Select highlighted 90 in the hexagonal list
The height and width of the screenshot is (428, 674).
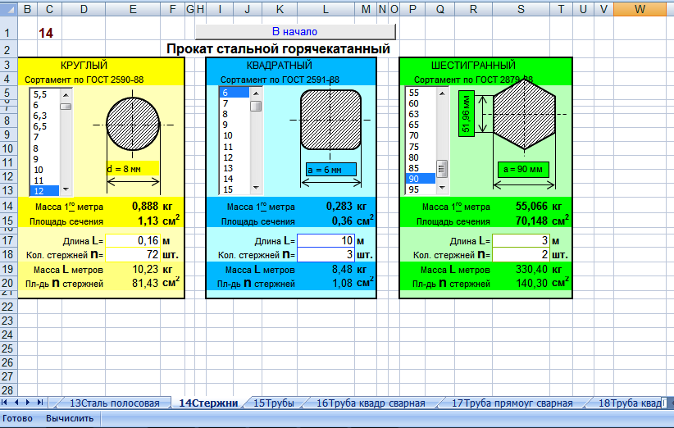coord(421,179)
